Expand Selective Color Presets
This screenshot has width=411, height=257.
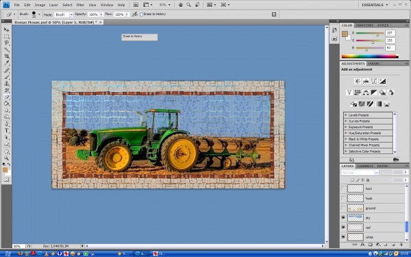(x=346, y=151)
